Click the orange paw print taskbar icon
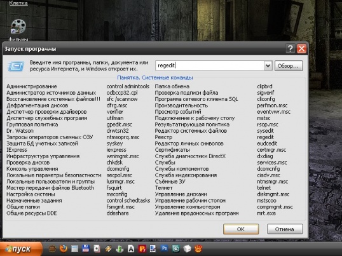 [x=198, y=248]
